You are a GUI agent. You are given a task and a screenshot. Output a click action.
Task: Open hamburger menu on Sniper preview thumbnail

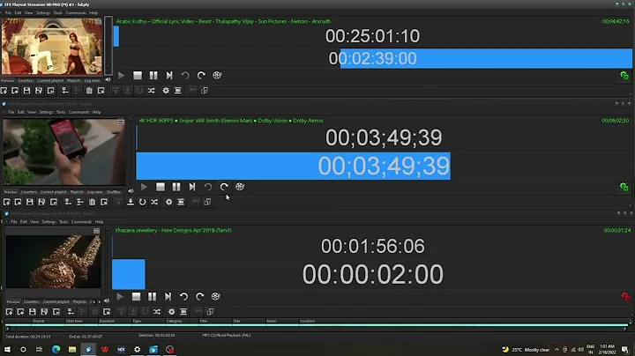point(121,122)
